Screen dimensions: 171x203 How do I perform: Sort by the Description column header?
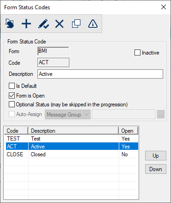point(73,131)
